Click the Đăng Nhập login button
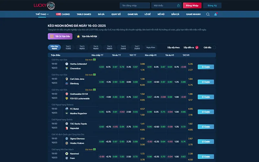The image size is (259, 162). [192, 6]
